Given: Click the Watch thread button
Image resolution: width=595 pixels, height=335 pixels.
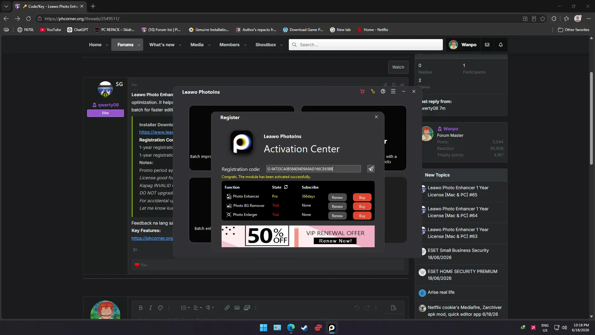Looking at the screenshot, I should coord(398,67).
